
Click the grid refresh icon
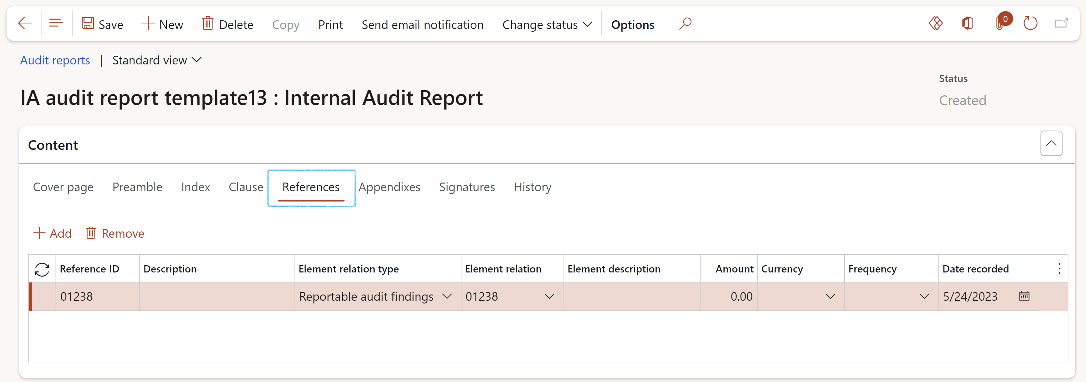click(42, 269)
